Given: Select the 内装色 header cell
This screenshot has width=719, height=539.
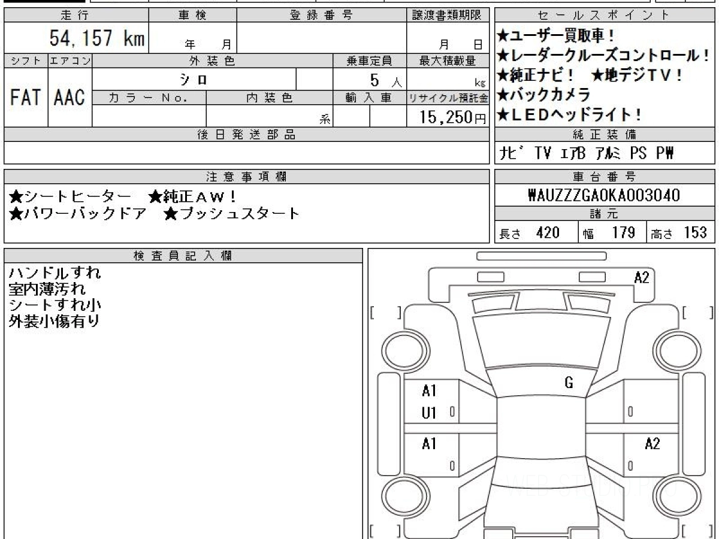Looking at the screenshot, I should pos(269,98).
